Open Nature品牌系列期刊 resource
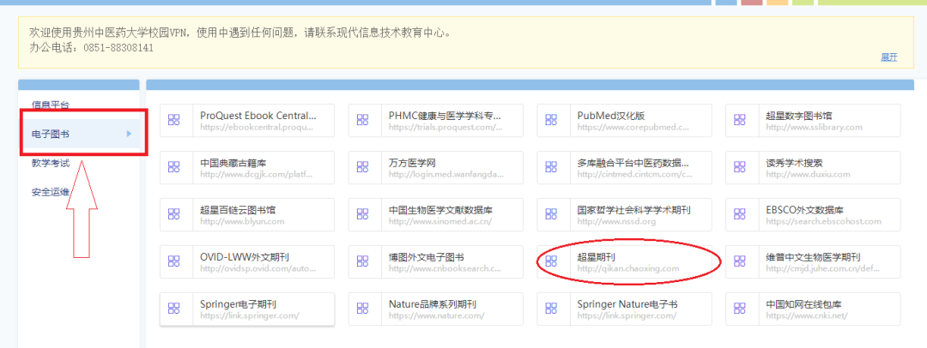Image resolution: width=927 pixels, height=348 pixels. (x=436, y=309)
